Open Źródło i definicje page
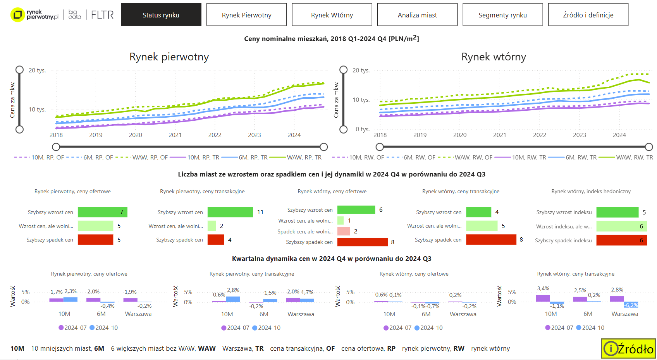This screenshot has width=657, height=360. click(588, 15)
